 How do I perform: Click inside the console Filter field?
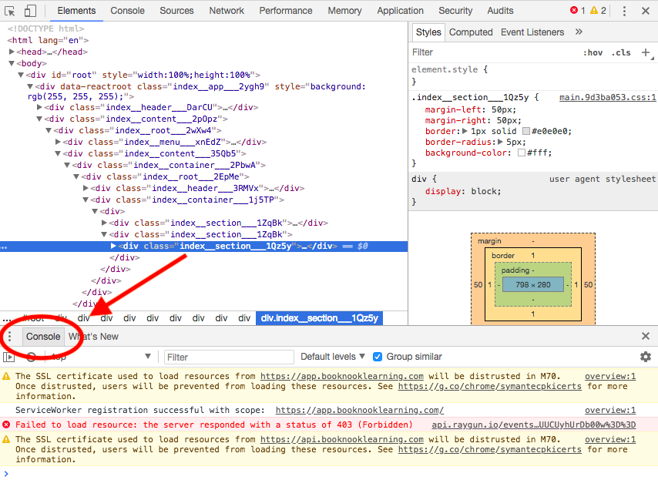click(x=227, y=357)
